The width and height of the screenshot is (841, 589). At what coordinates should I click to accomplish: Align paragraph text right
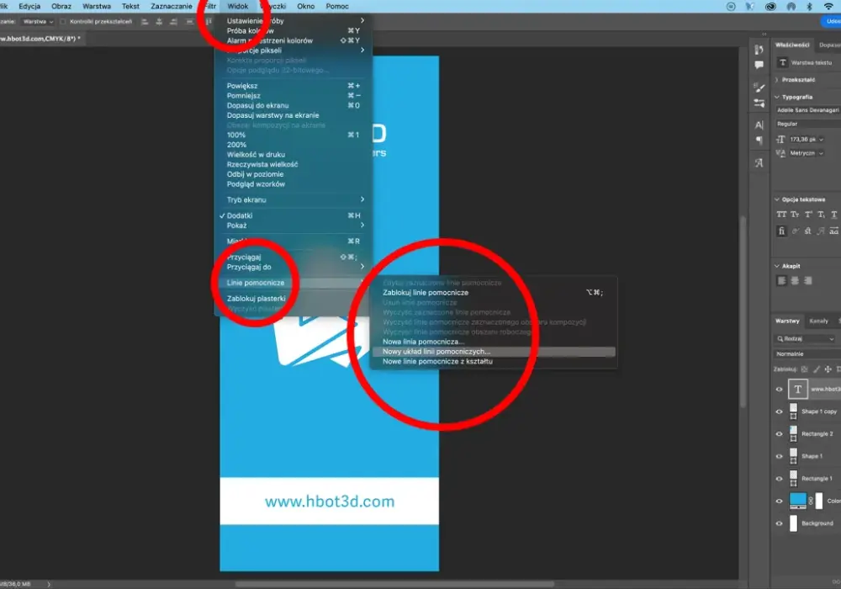pyautogui.click(x=807, y=280)
